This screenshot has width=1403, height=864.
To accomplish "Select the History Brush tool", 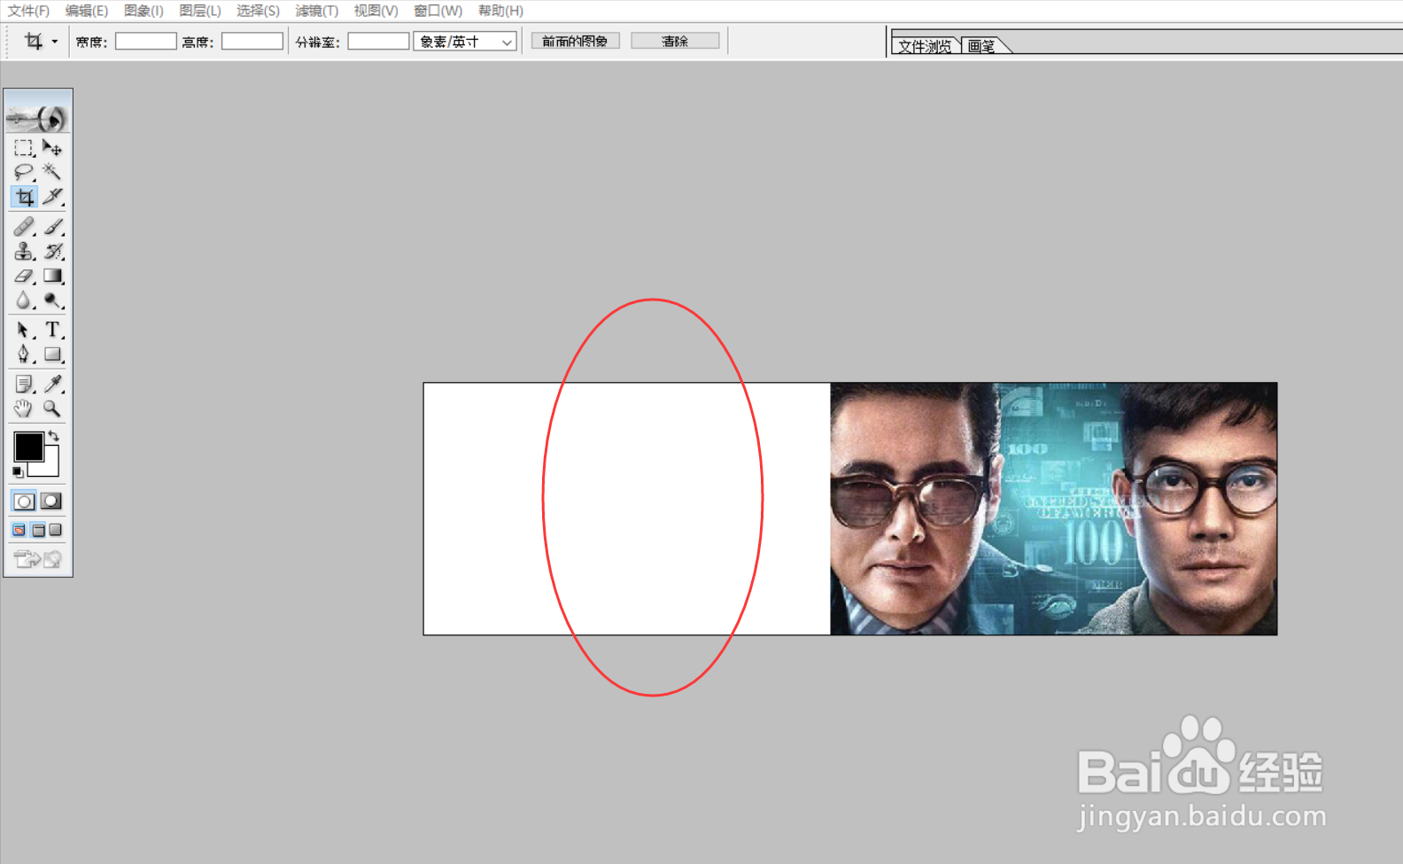I will pos(52,252).
